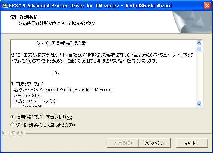Click the ソフトウェア使用許諾契約書 heading text
The height and width of the screenshot is (153, 213).
coord(61,43)
